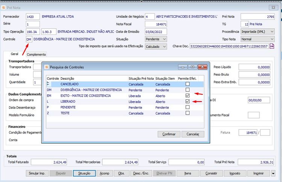Maximize the Pesquisa de Controles dialog
The image size is (282, 182).
point(192,67)
